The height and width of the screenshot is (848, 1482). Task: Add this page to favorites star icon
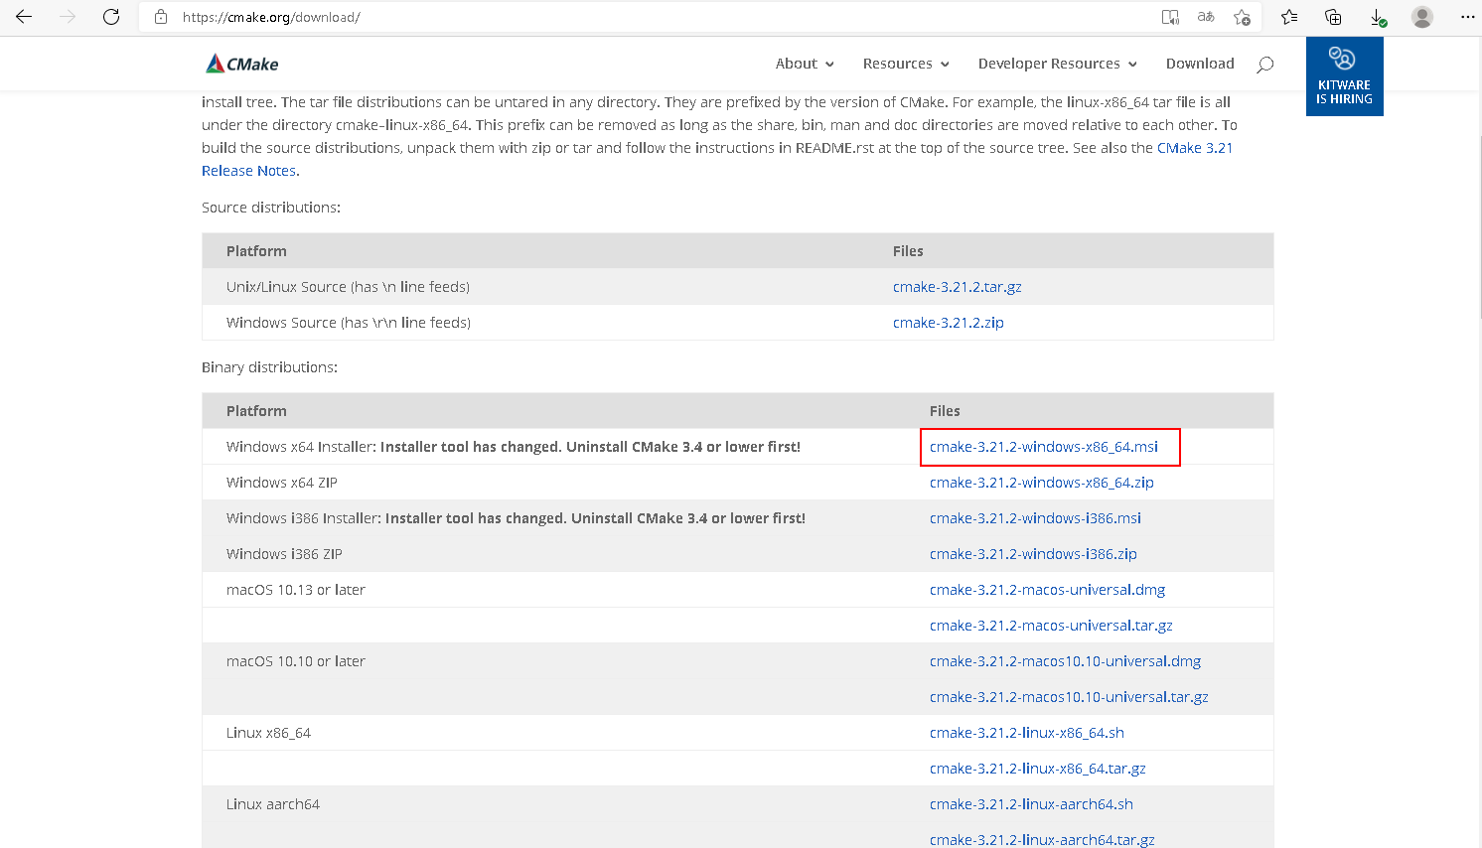(x=1242, y=17)
